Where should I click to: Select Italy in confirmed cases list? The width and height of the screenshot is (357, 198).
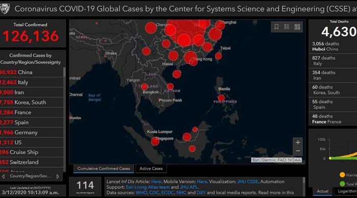[x=32, y=82]
